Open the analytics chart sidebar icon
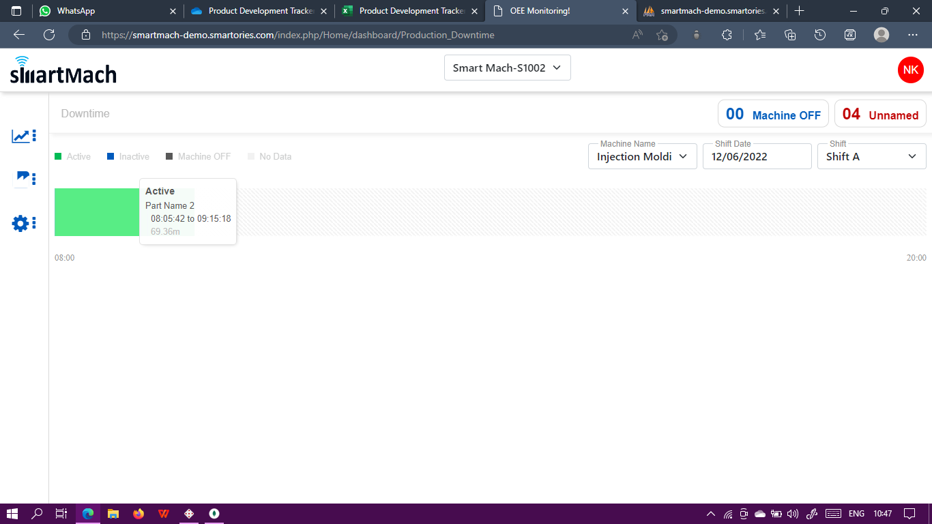 tap(20, 134)
